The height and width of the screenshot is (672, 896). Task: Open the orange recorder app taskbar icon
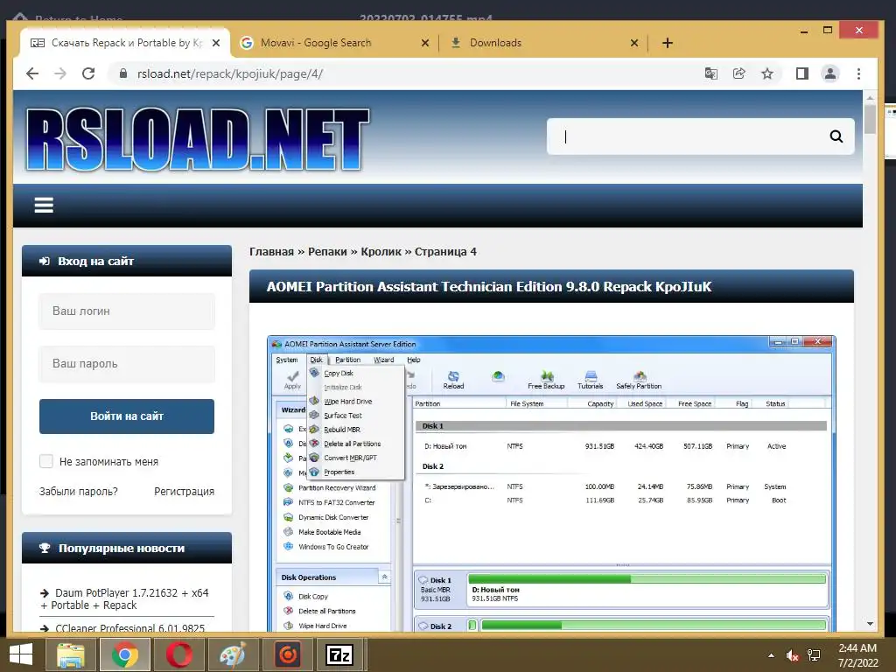287,654
